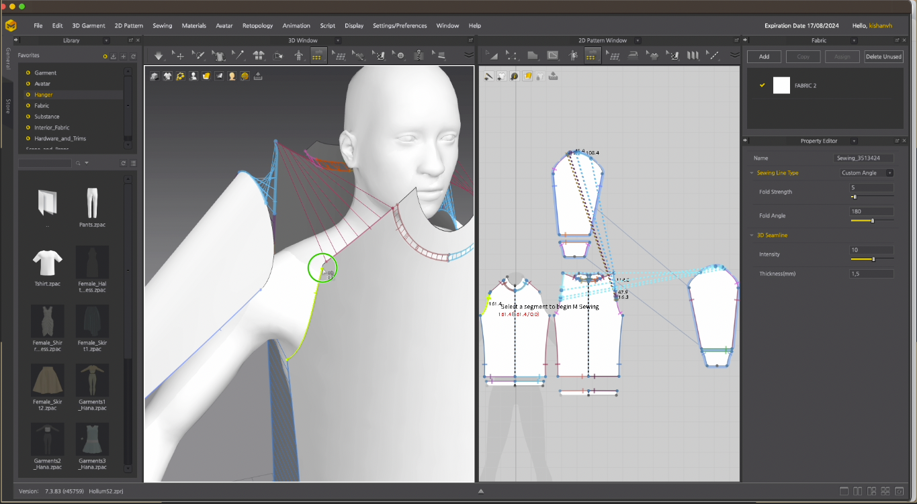Click the Reset 3D arrangement icon (two shirts)
Screen dimensions: 917x504
click(x=258, y=56)
